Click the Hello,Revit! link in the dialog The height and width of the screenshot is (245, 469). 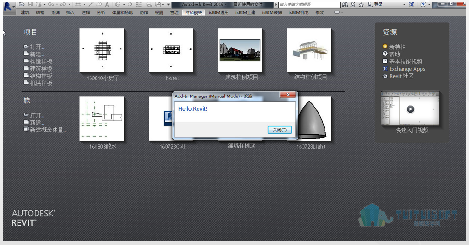coord(192,108)
